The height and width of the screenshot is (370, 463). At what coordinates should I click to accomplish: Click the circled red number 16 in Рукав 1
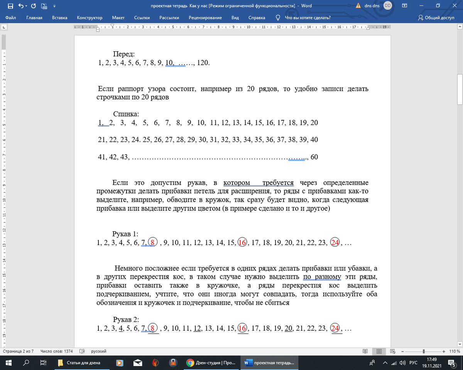[242, 243]
